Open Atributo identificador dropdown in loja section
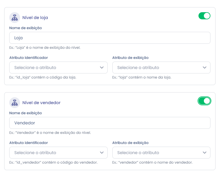This screenshot has height=177, width=220. coord(58,68)
